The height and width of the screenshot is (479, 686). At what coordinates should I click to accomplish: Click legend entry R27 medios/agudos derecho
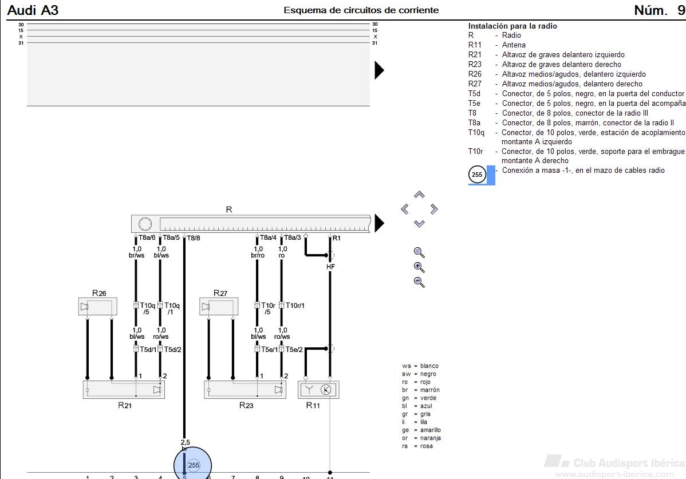point(555,84)
